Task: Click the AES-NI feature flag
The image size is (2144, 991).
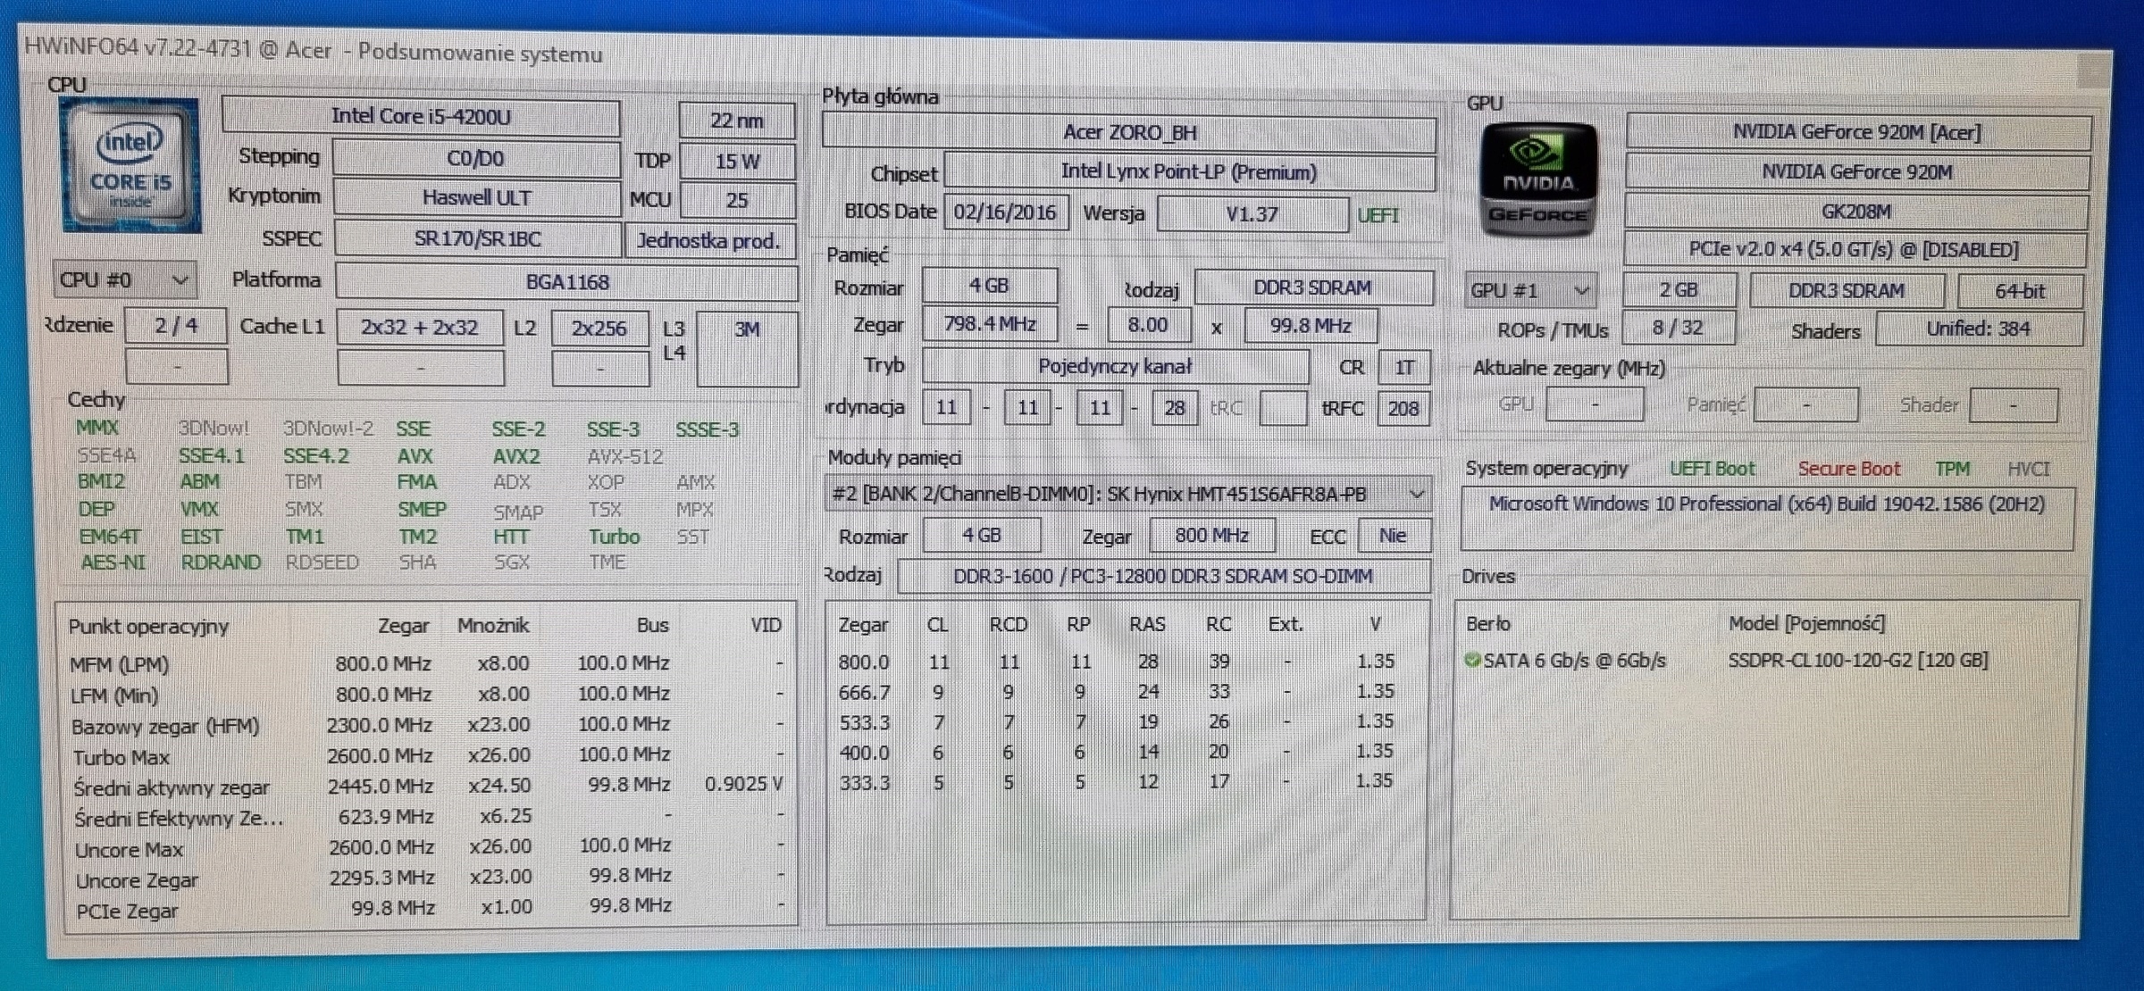Action: 113,562
